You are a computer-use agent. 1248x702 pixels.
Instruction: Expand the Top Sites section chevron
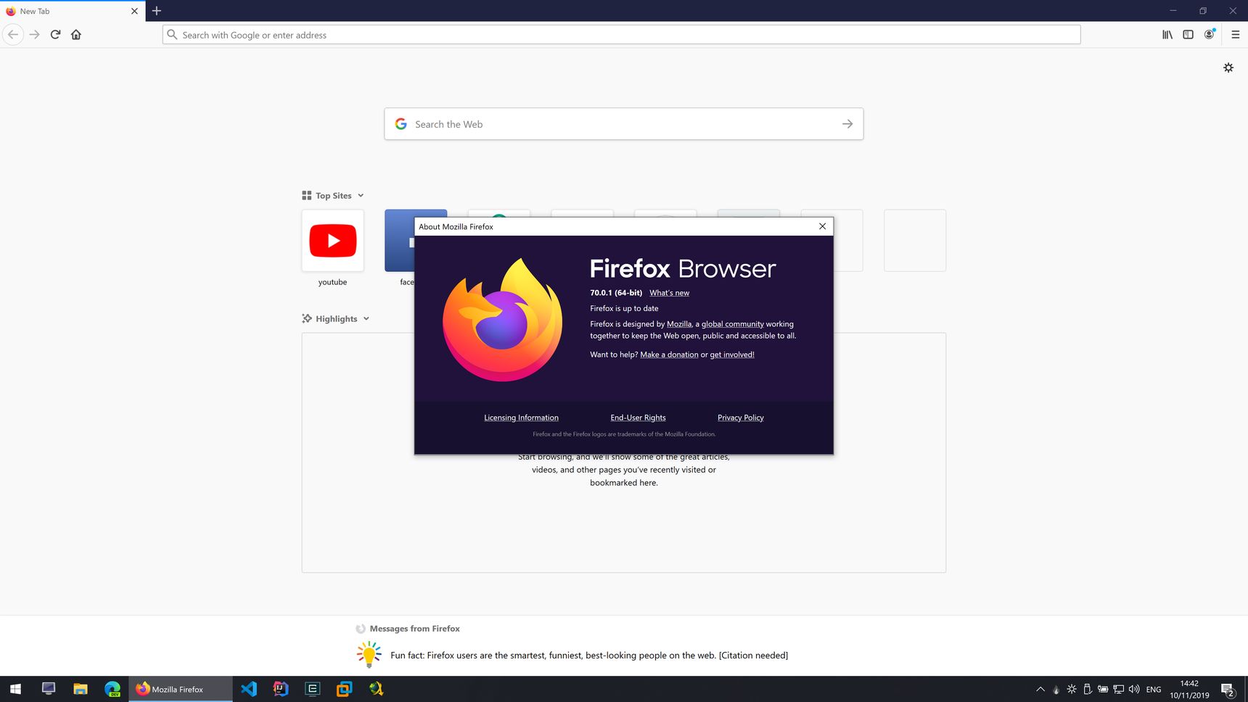(x=361, y=196)
